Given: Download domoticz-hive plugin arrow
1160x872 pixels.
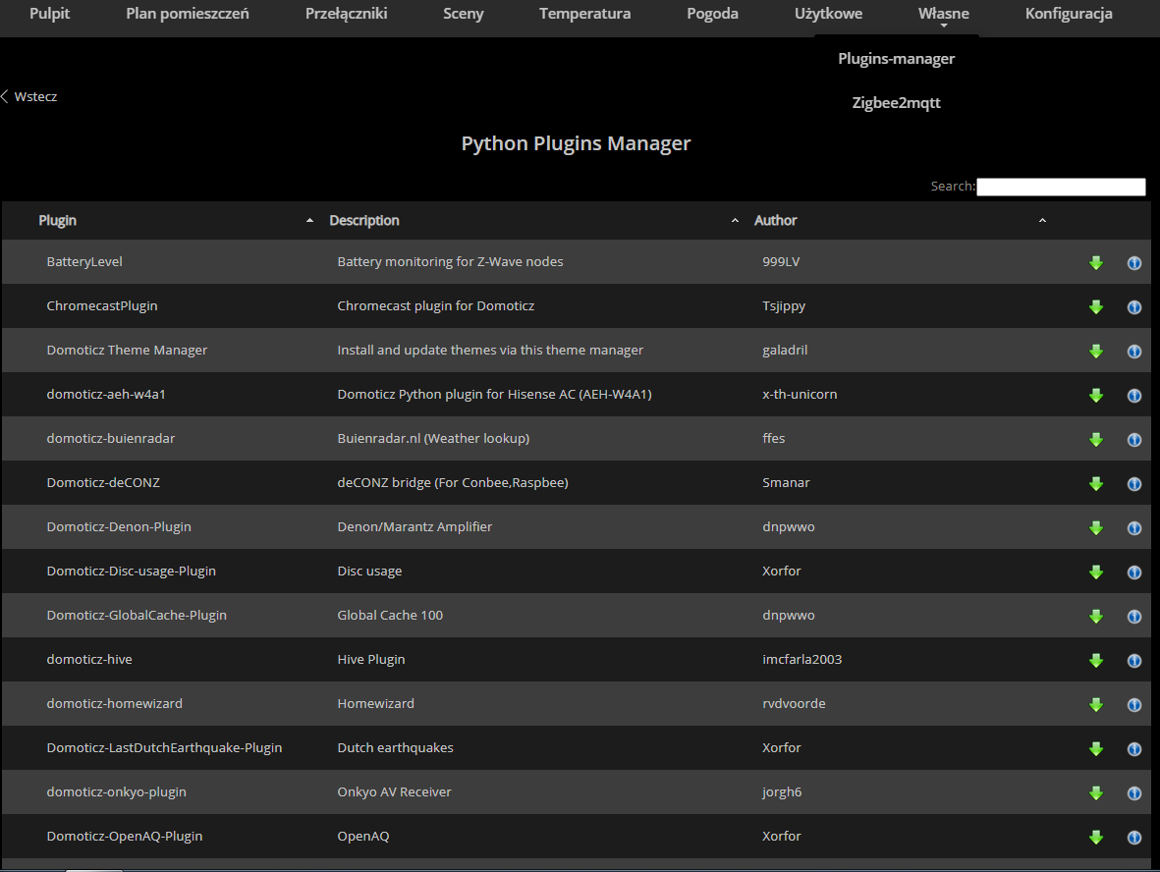Looking at the screenshot, I should [1095, 661].
